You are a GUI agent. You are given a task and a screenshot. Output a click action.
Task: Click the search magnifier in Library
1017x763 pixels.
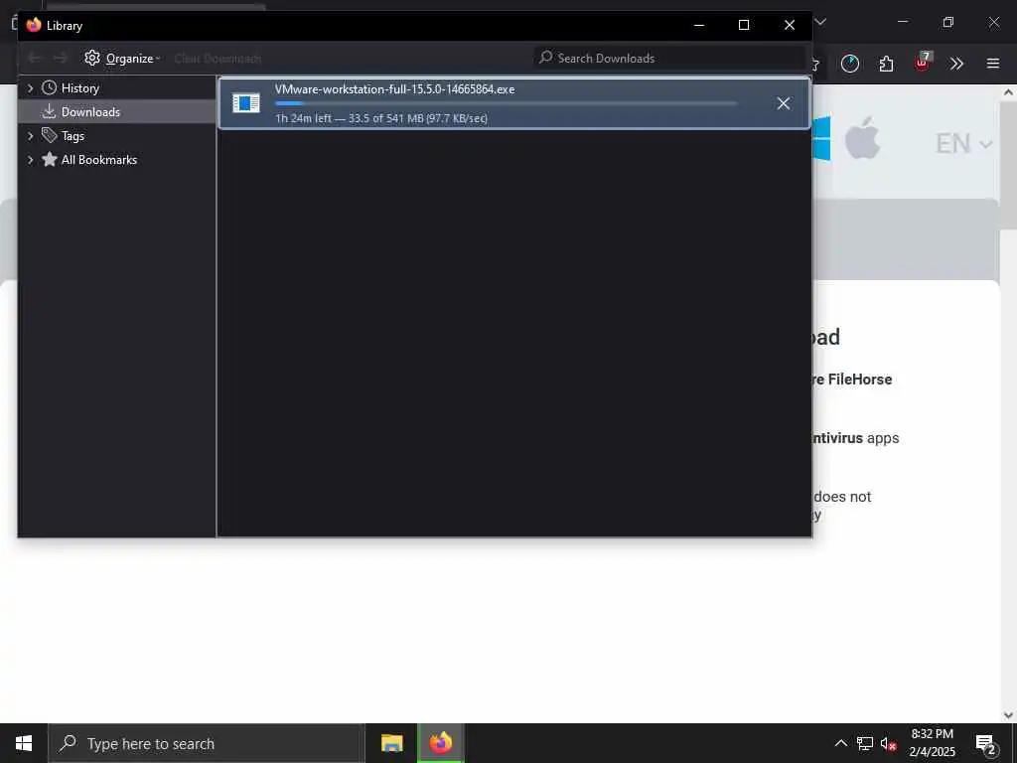[546, 58]
